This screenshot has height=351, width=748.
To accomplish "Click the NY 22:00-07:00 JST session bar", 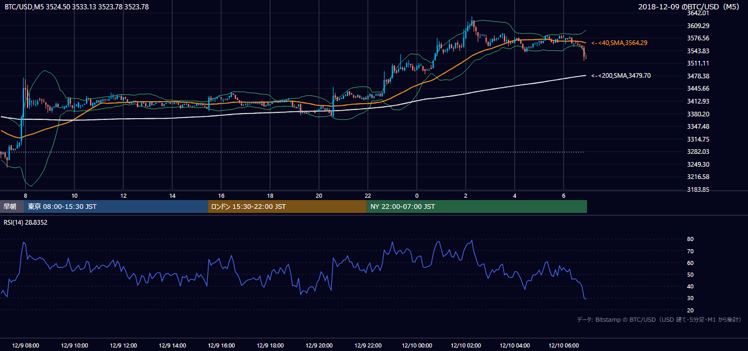I will pos(477,207).
